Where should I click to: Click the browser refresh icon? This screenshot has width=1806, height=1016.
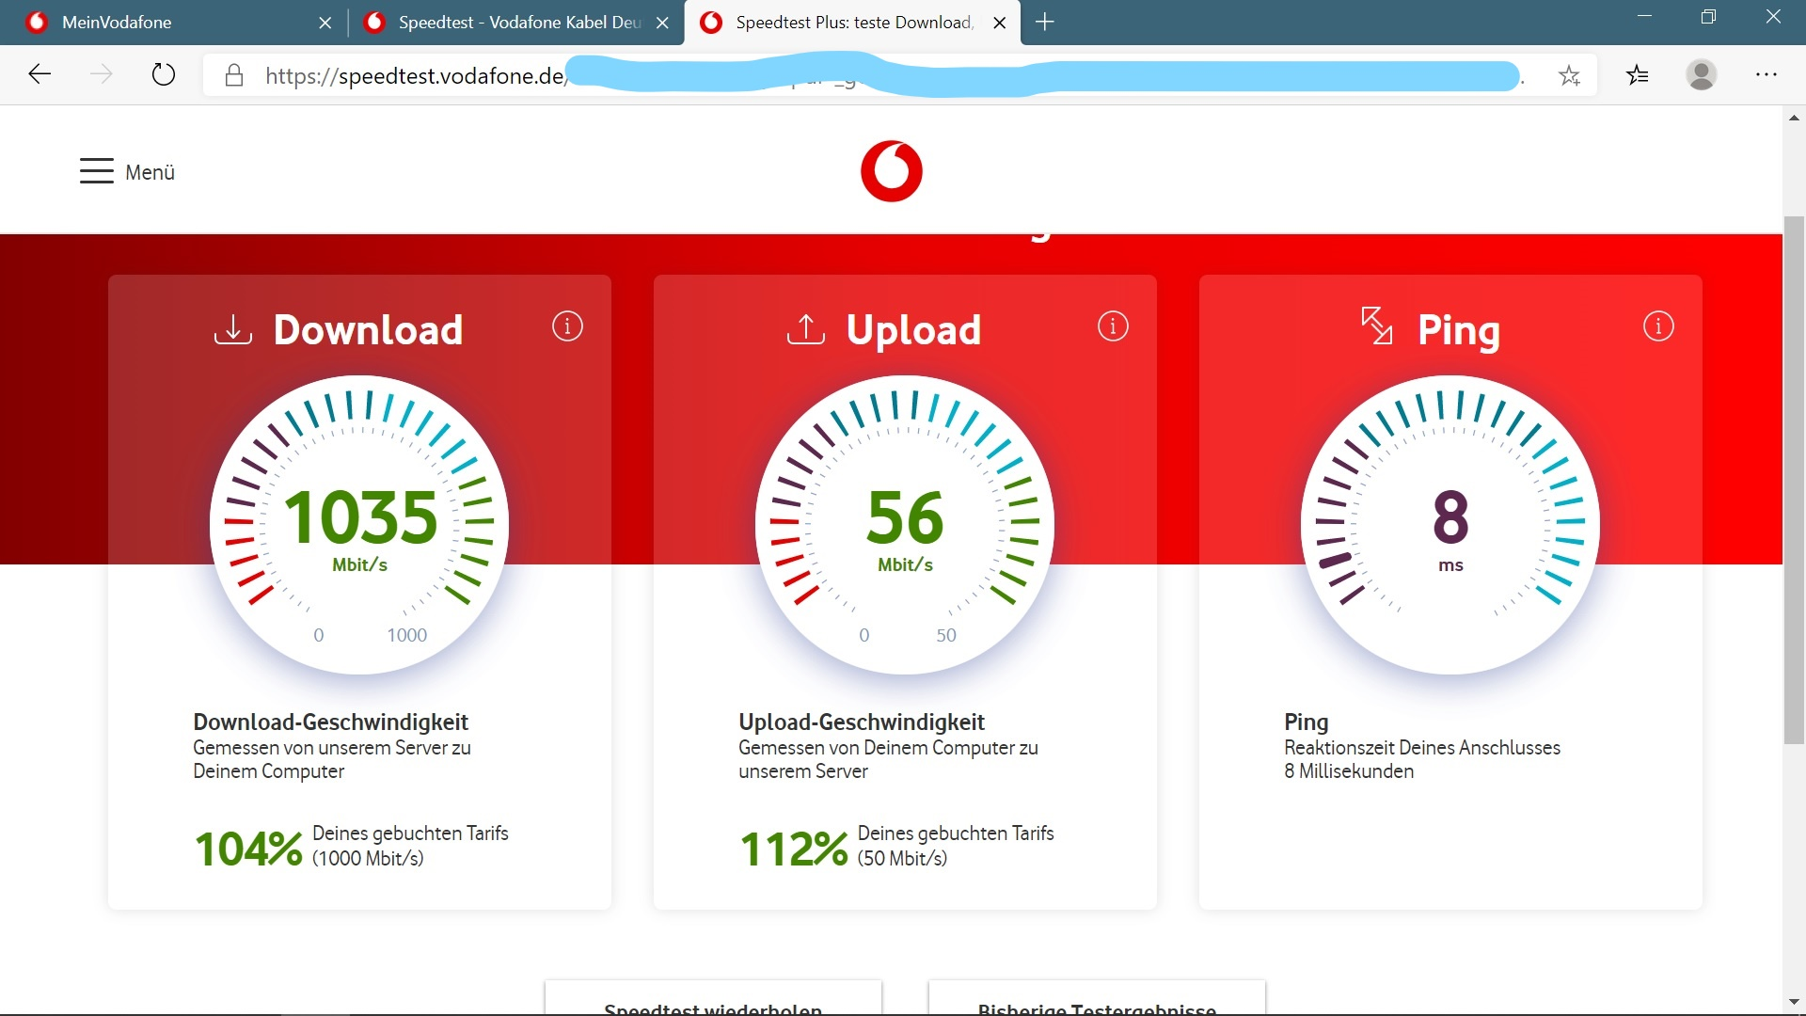pos(164,74)
